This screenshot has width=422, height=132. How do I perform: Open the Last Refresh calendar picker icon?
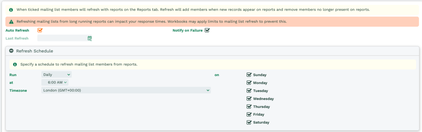pyautogui.click(x=90, y=38)
